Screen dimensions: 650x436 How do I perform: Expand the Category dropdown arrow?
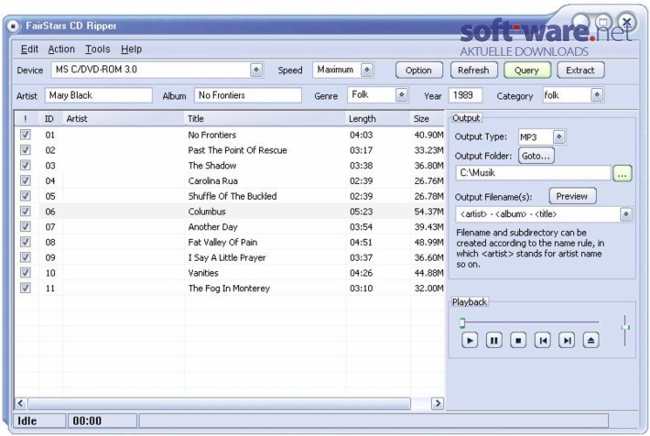[x=597, y=95]
